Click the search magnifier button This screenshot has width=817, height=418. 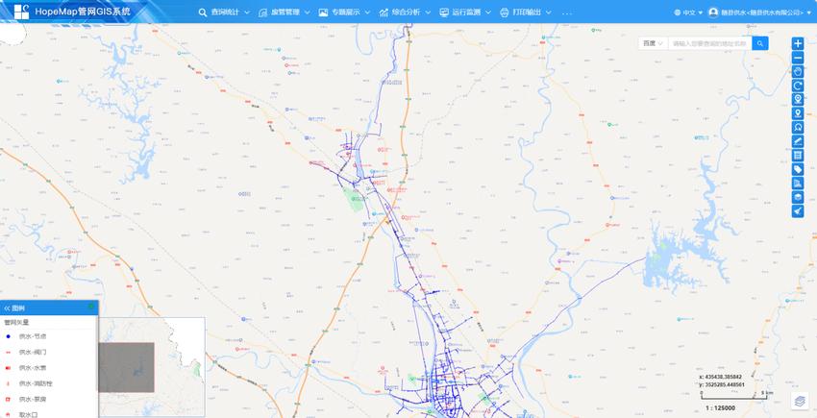pos(760,43)
